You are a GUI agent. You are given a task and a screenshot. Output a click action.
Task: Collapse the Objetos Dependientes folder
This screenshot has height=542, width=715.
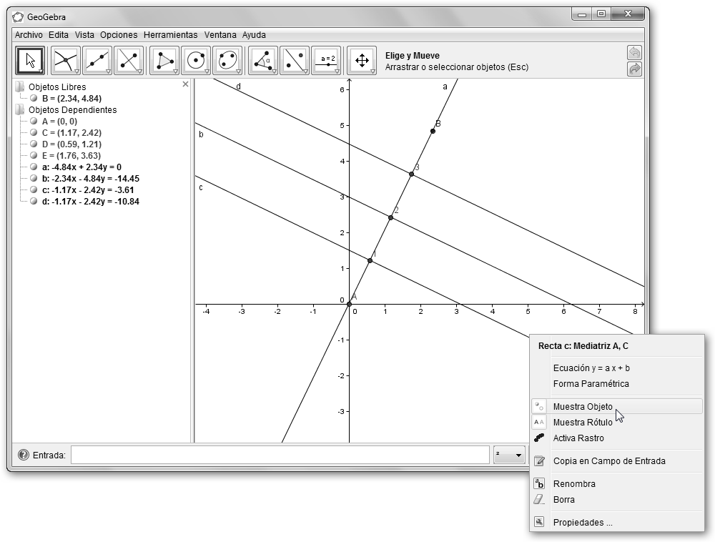19,110
